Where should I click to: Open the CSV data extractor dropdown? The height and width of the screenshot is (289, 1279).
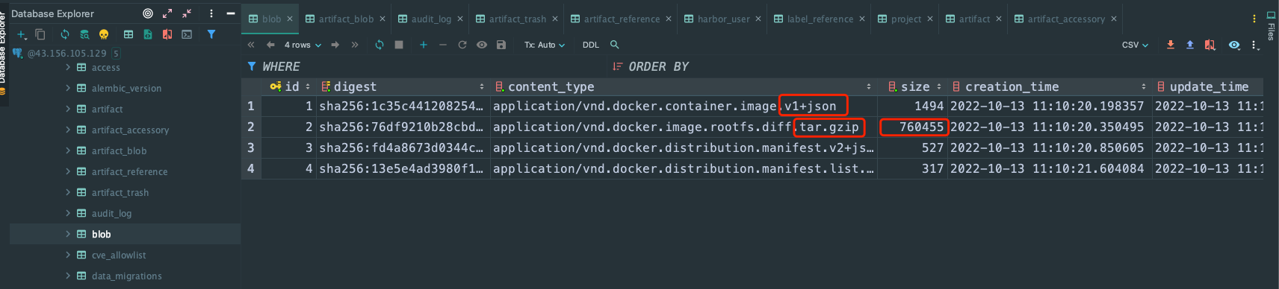pos(1135,45)
